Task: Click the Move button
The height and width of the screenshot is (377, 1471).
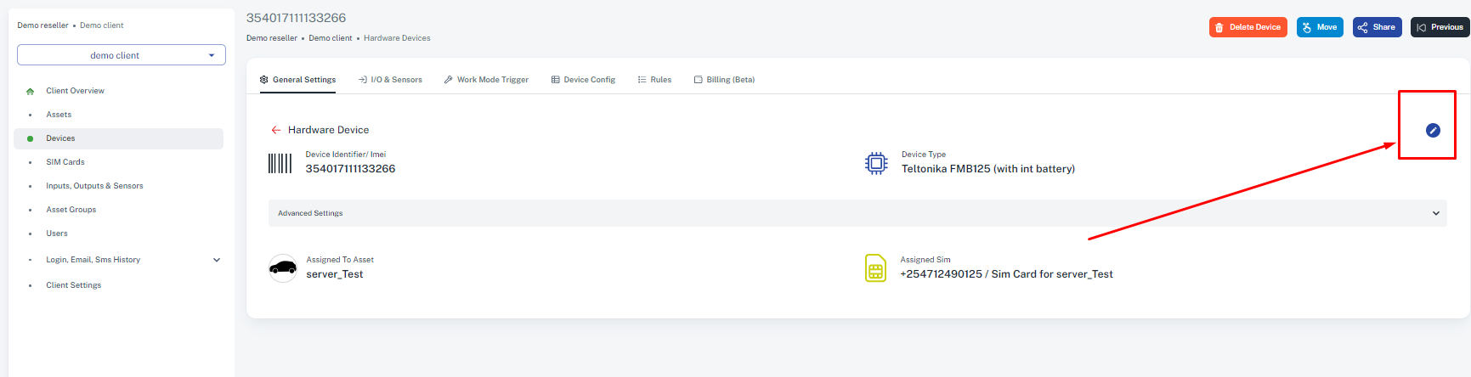Action: [1320, 27]
